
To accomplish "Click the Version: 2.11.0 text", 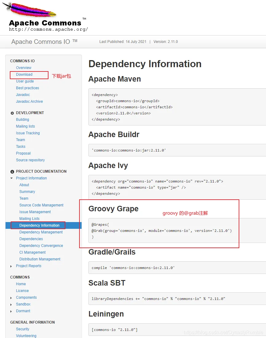I will 166,42.
